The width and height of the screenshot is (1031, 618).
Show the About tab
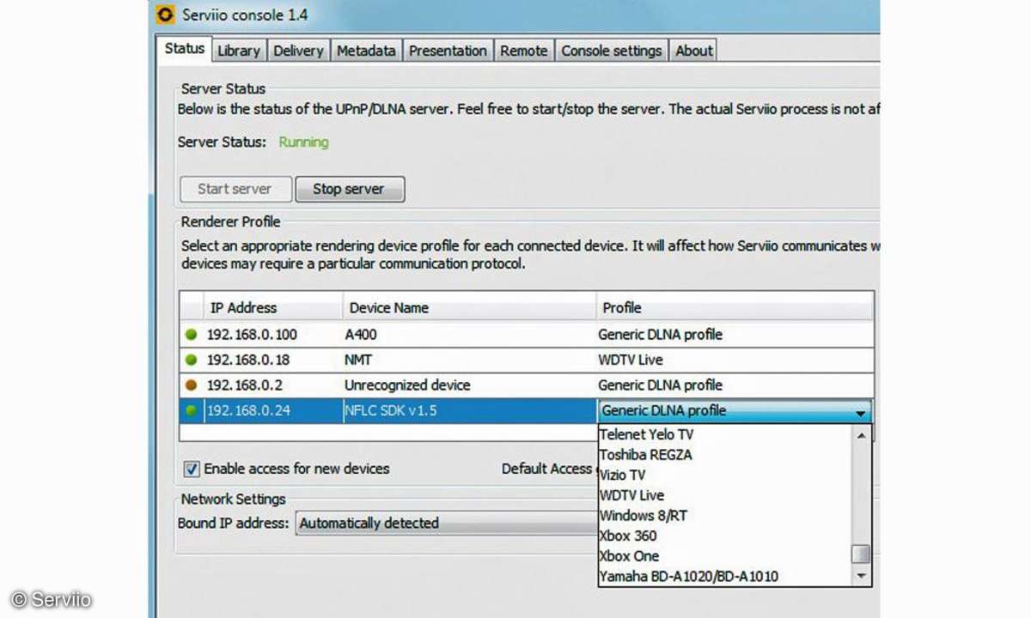tap(694, 51)
